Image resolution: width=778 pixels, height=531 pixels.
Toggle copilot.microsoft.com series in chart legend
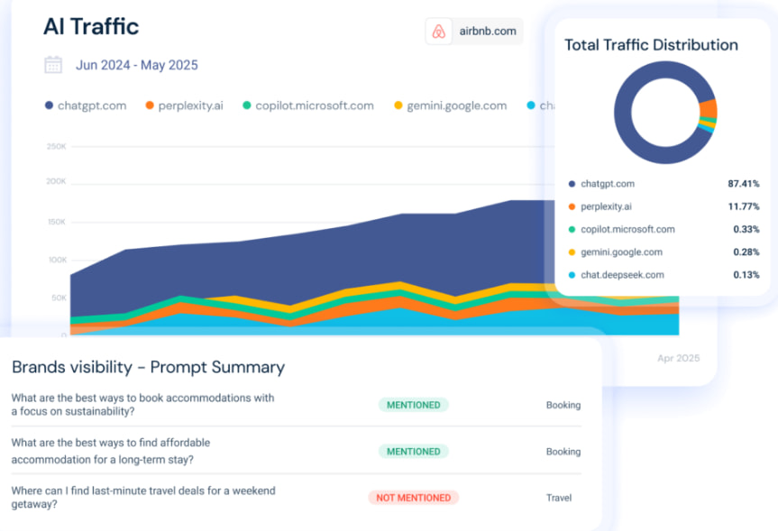307,105
